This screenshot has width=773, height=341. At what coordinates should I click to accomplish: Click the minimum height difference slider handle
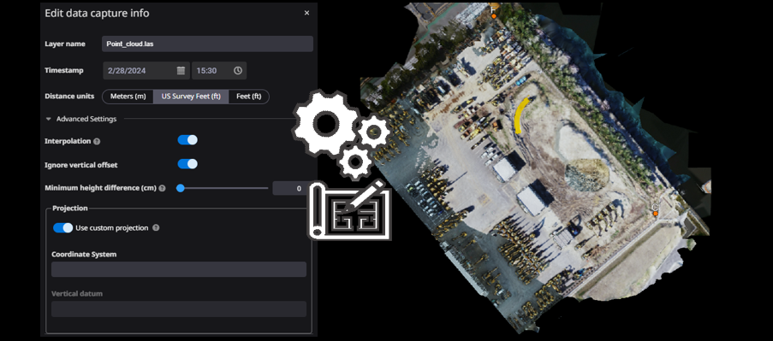coord(181,188)
